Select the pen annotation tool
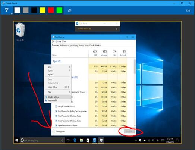 pos(7,10)
